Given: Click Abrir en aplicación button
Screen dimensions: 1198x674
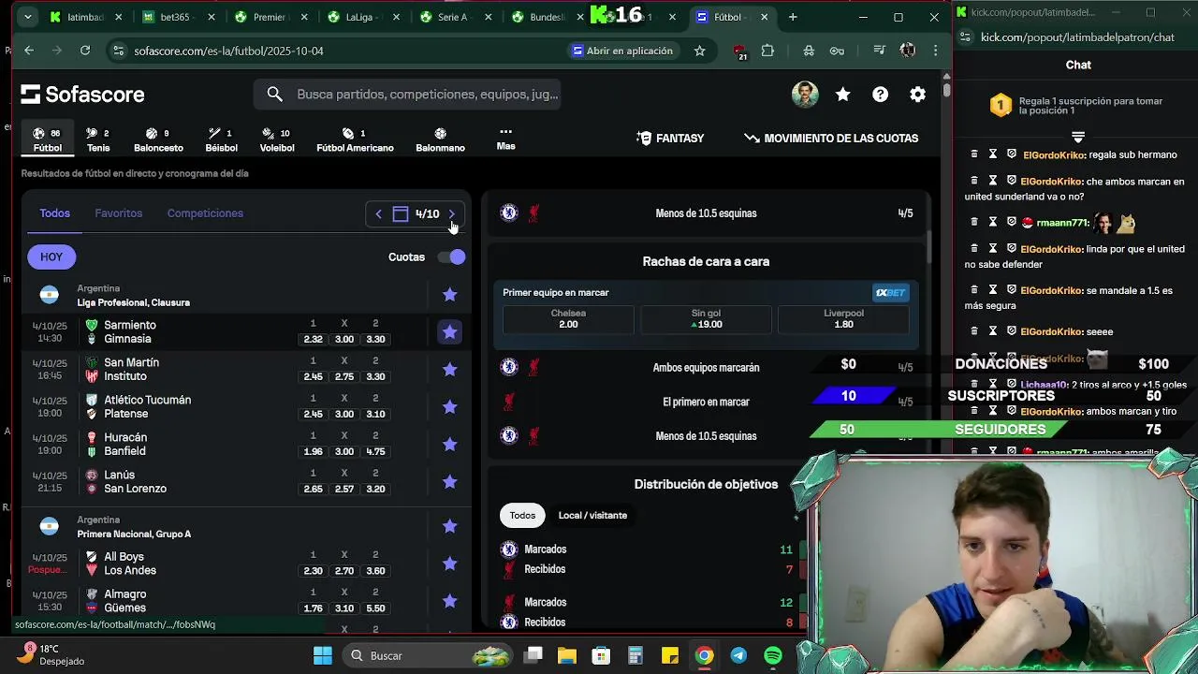Looking at the screenshot, I should 623,51.
